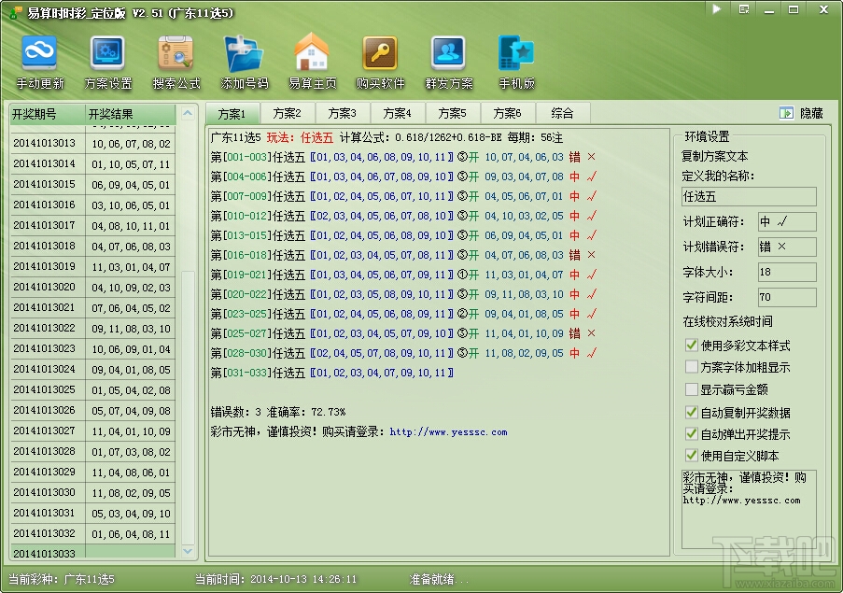843x593 pixels.
Task: Open 易算主页 house icon
Action: point(312,51)
